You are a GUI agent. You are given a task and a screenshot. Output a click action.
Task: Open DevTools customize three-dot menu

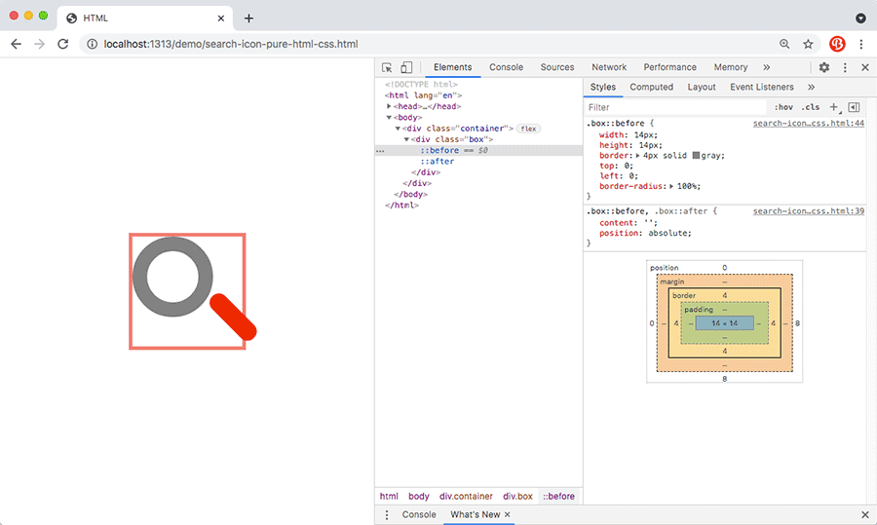[x=845, y=67]
